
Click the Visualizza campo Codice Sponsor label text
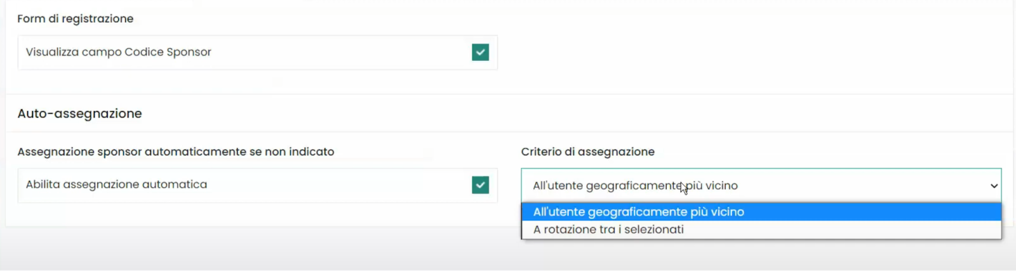point(118,52)
